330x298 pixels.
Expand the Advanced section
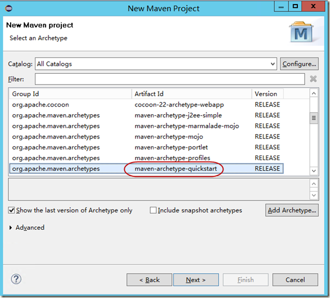pos(11,228)
